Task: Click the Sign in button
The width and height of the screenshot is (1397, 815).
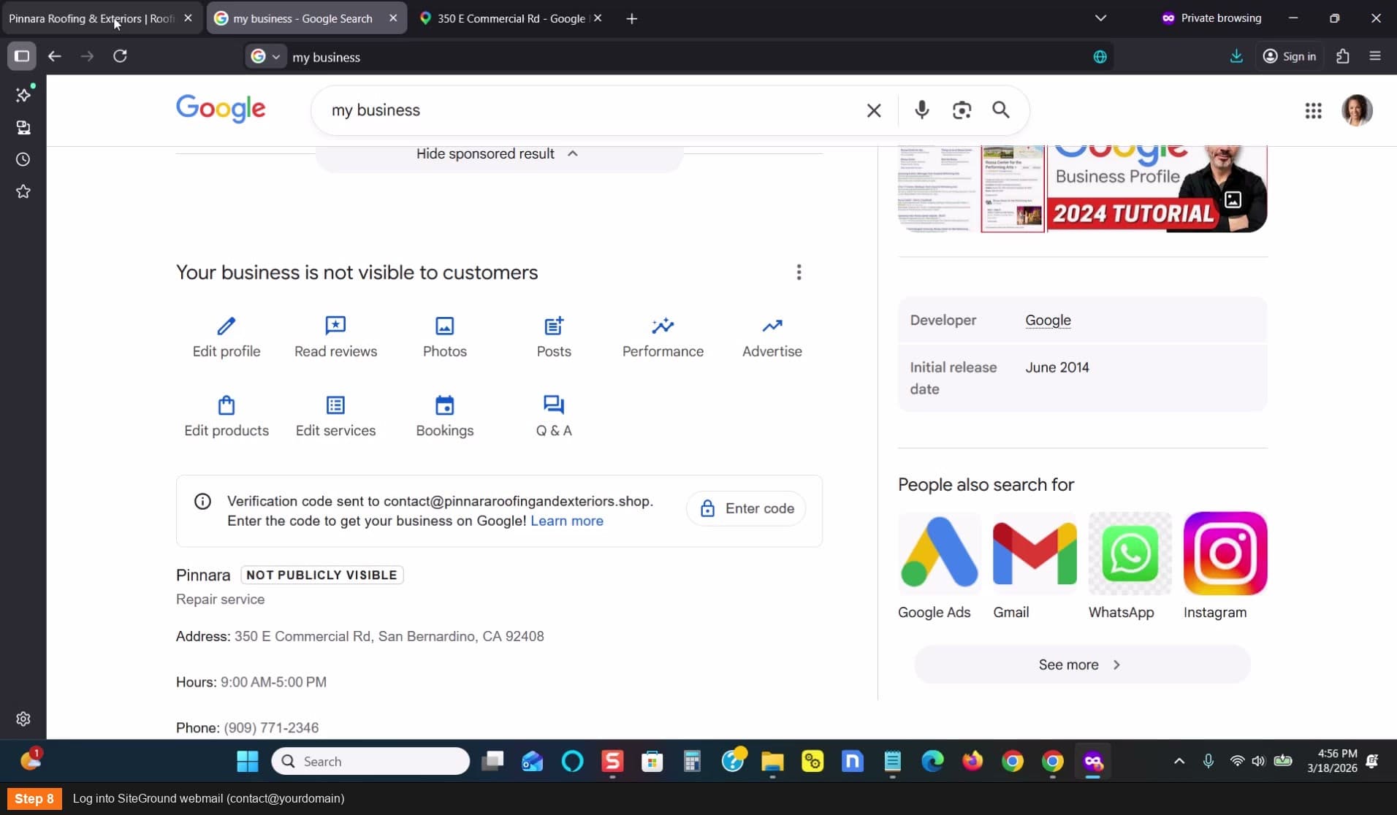Action: click(1289, 56)
